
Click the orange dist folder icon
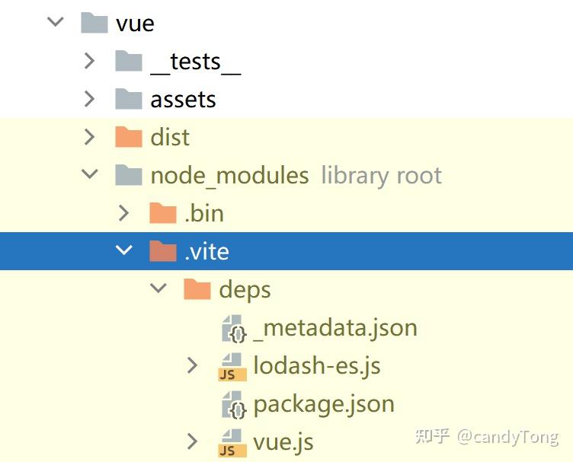pyautogui.click(x=129, y=137)
